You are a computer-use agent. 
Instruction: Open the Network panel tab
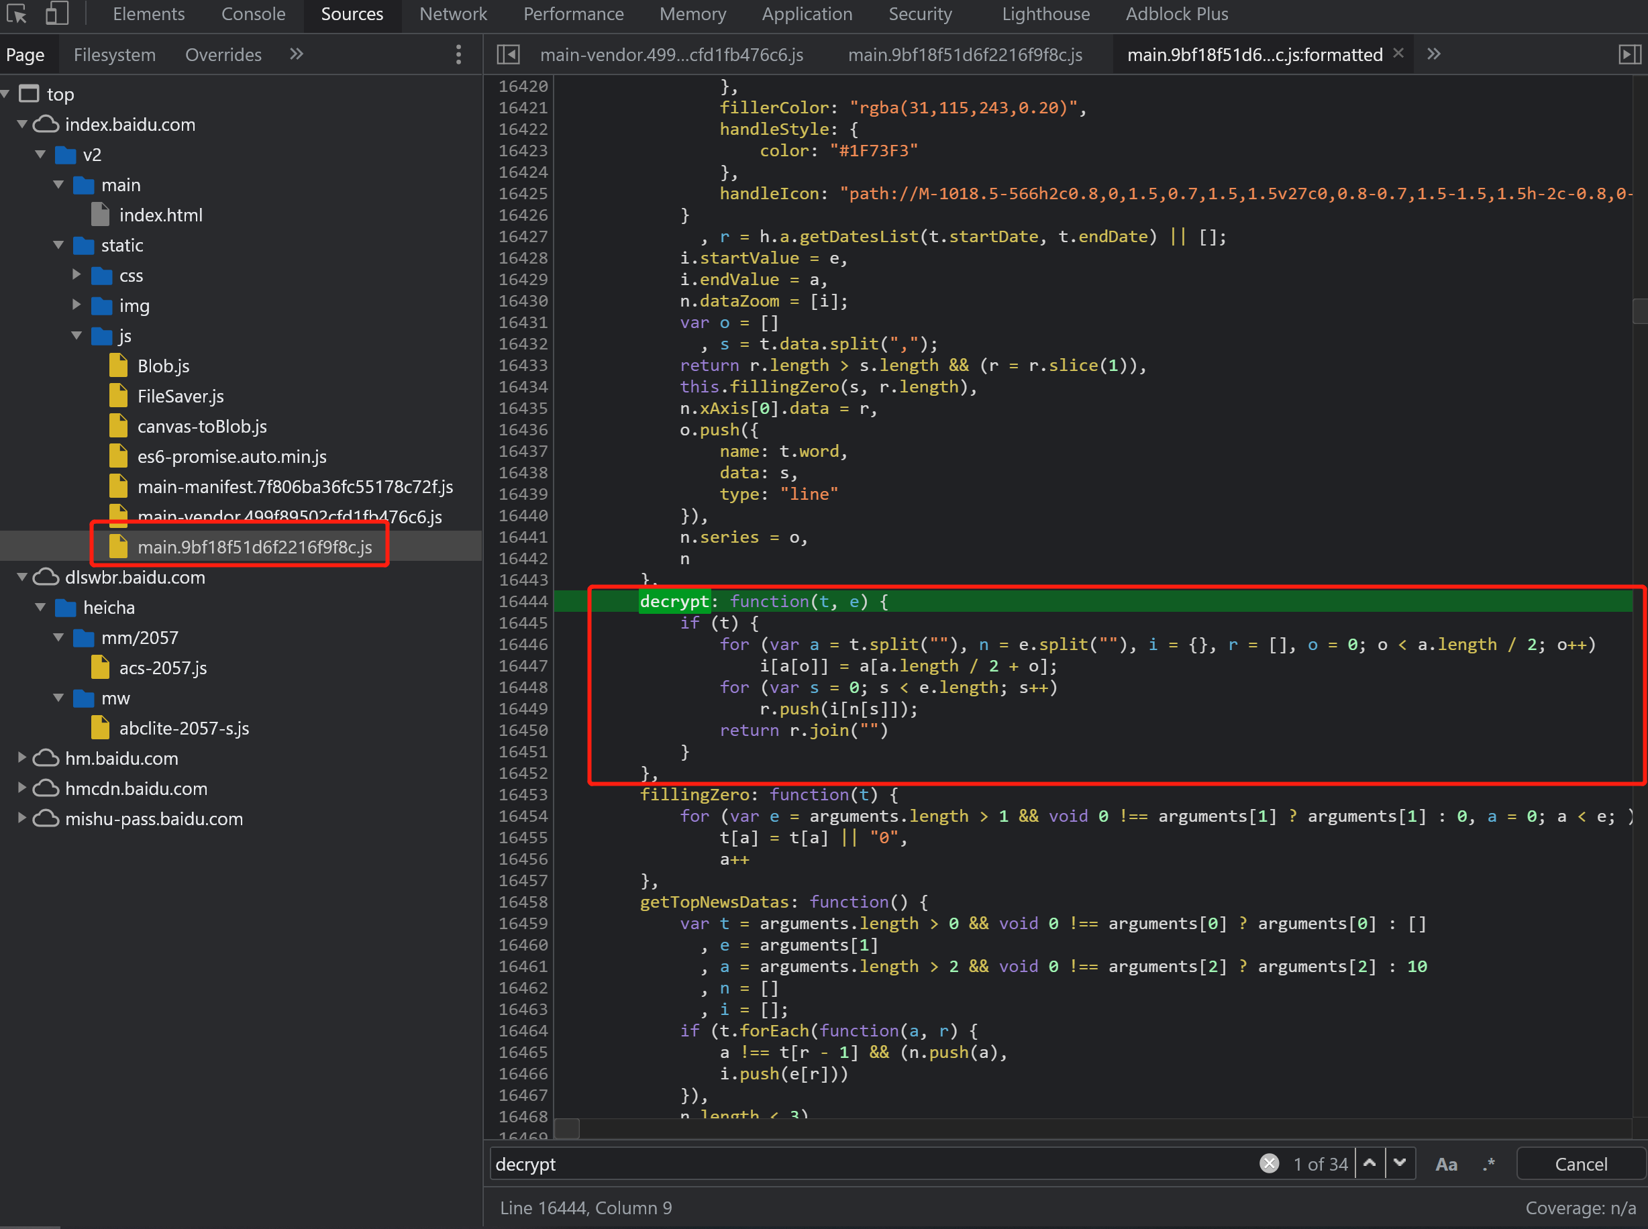click(x=453, y=14)
